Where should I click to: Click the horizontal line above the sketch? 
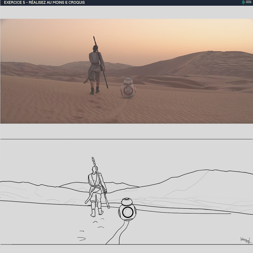click(126, 139)
